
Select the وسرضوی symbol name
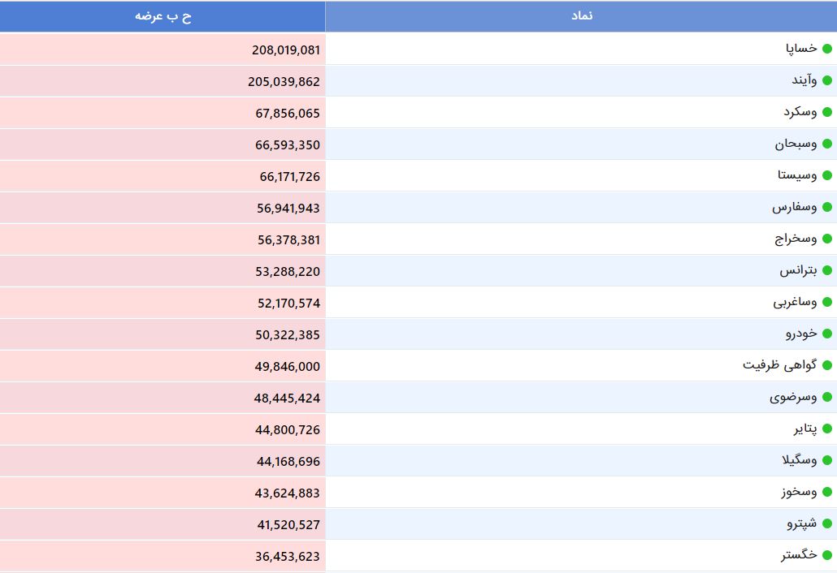(x=793, y=397)
